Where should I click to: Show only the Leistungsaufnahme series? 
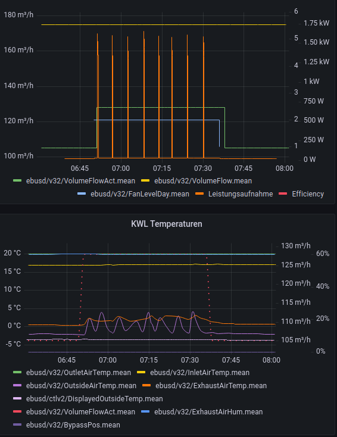point(241,194)
